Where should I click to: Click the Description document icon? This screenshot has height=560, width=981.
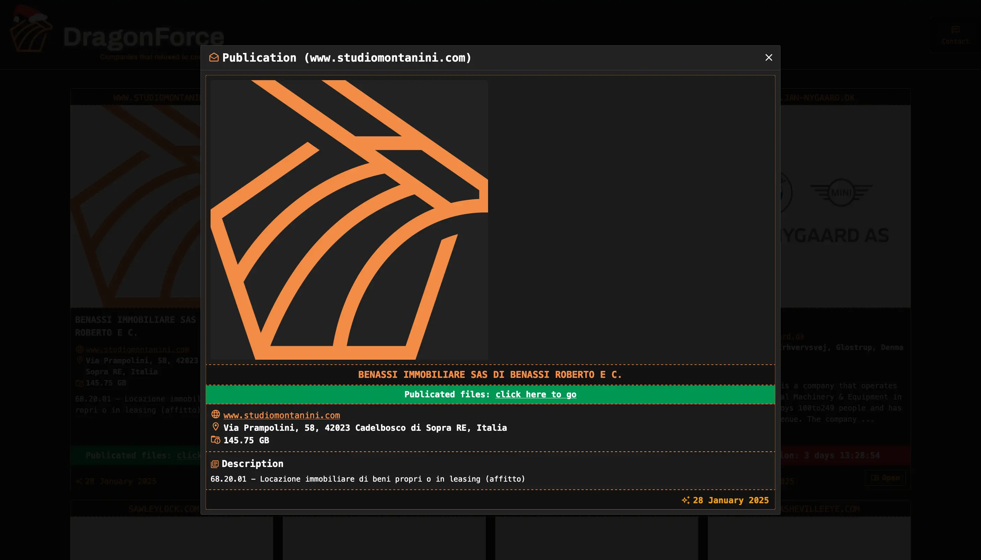click(214, 464)
